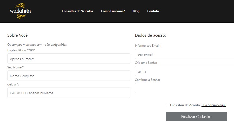Viewport: 234px width, 126px height.
Task: Click the Dados de acesso: heading
Action: pos(151,35)
